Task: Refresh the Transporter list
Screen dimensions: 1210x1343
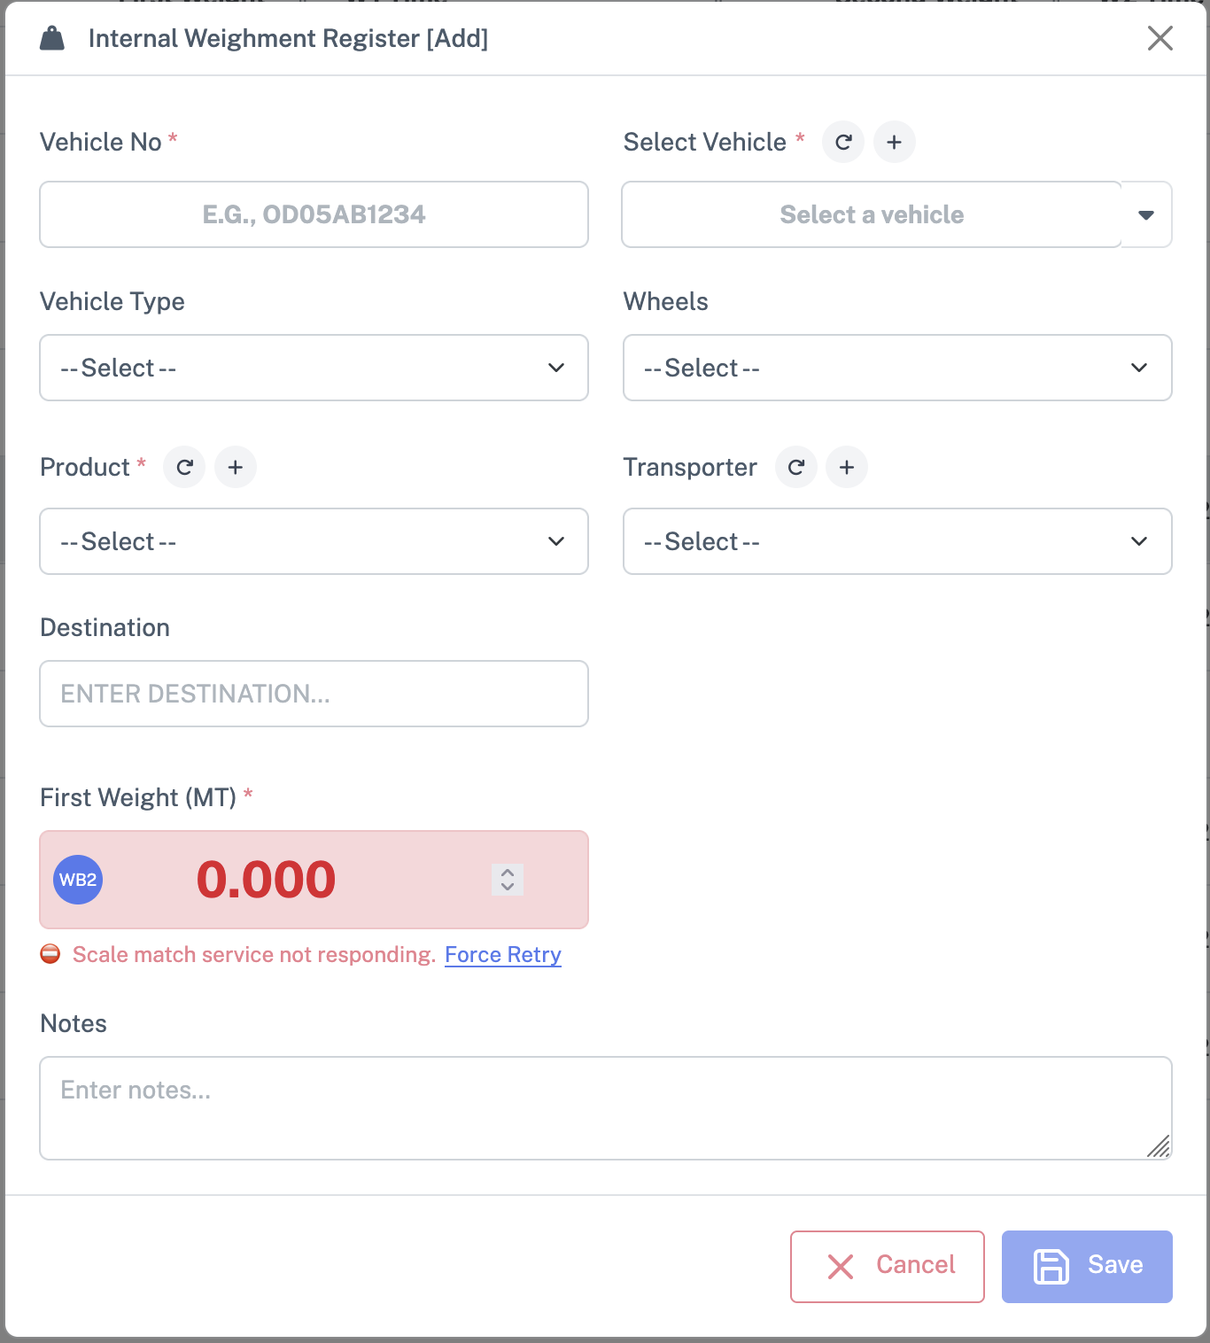Action: click(x=796, y=467)
